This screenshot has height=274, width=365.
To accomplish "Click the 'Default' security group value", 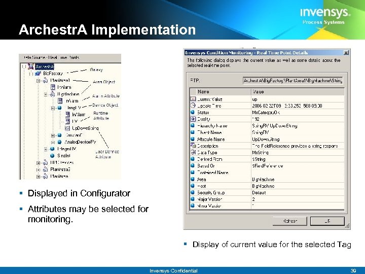I will click(x=259, y=193).
